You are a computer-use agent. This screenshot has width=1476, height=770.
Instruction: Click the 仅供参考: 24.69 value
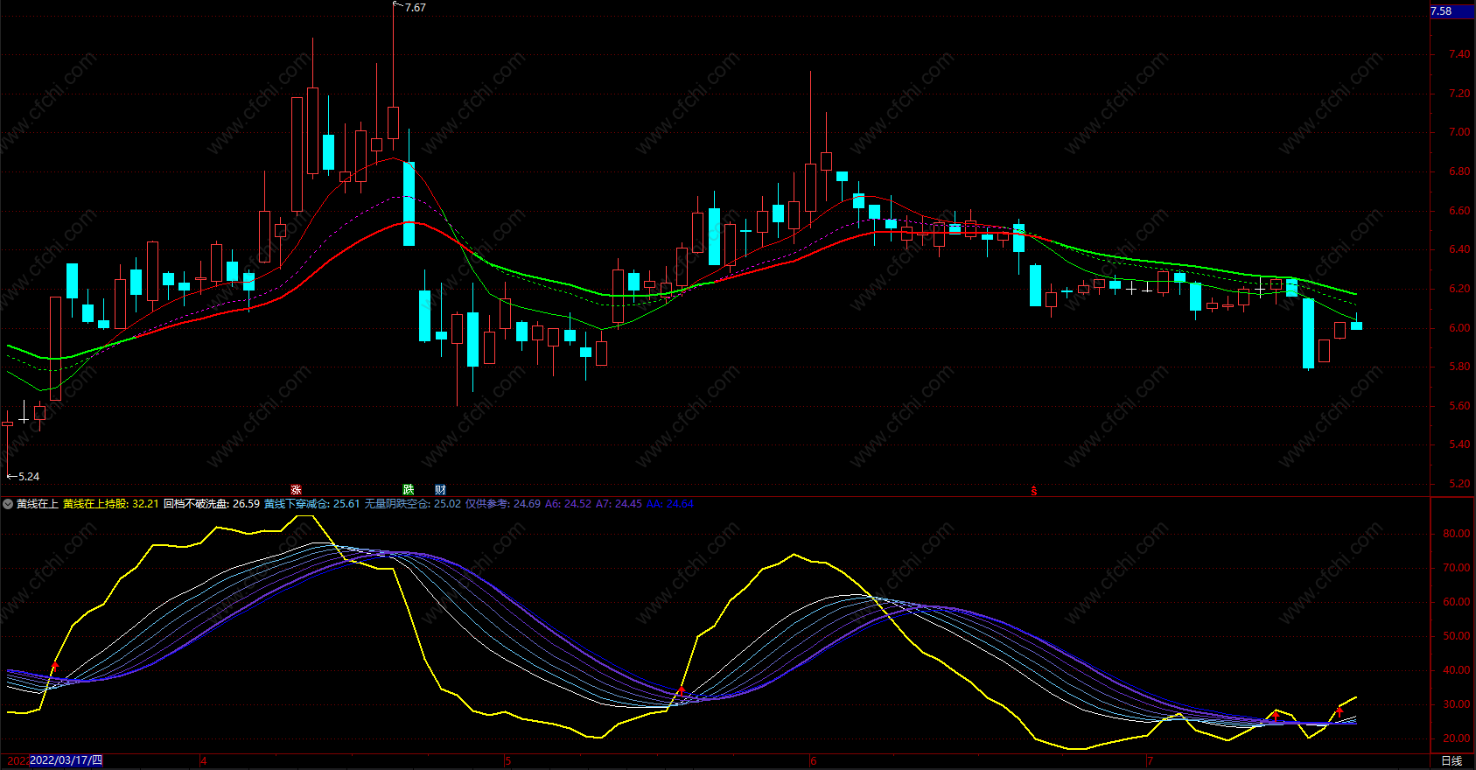[503, 504]
